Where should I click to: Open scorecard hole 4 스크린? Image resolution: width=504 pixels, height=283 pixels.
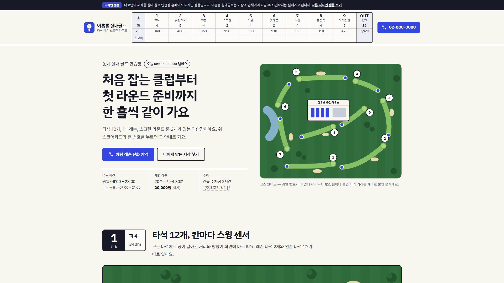pyautogui.click(x=227, y=18)
